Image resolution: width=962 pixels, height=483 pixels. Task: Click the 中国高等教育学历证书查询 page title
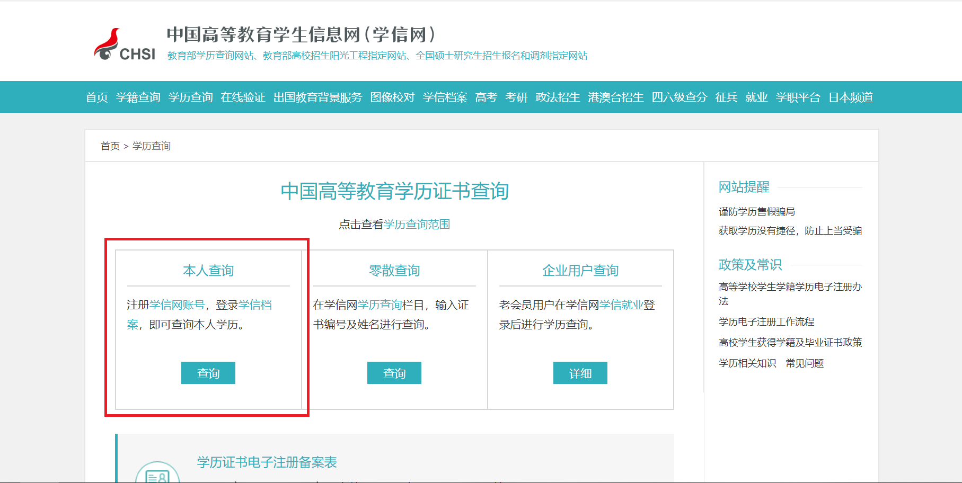394,191
